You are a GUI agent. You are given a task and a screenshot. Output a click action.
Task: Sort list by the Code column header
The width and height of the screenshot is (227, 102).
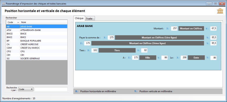[x=13, y=22]
